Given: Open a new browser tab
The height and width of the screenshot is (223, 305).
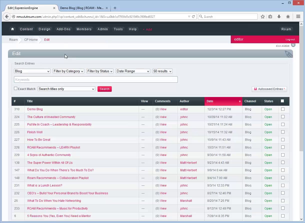Looking at the screenshot, I should tap(115, 8).
